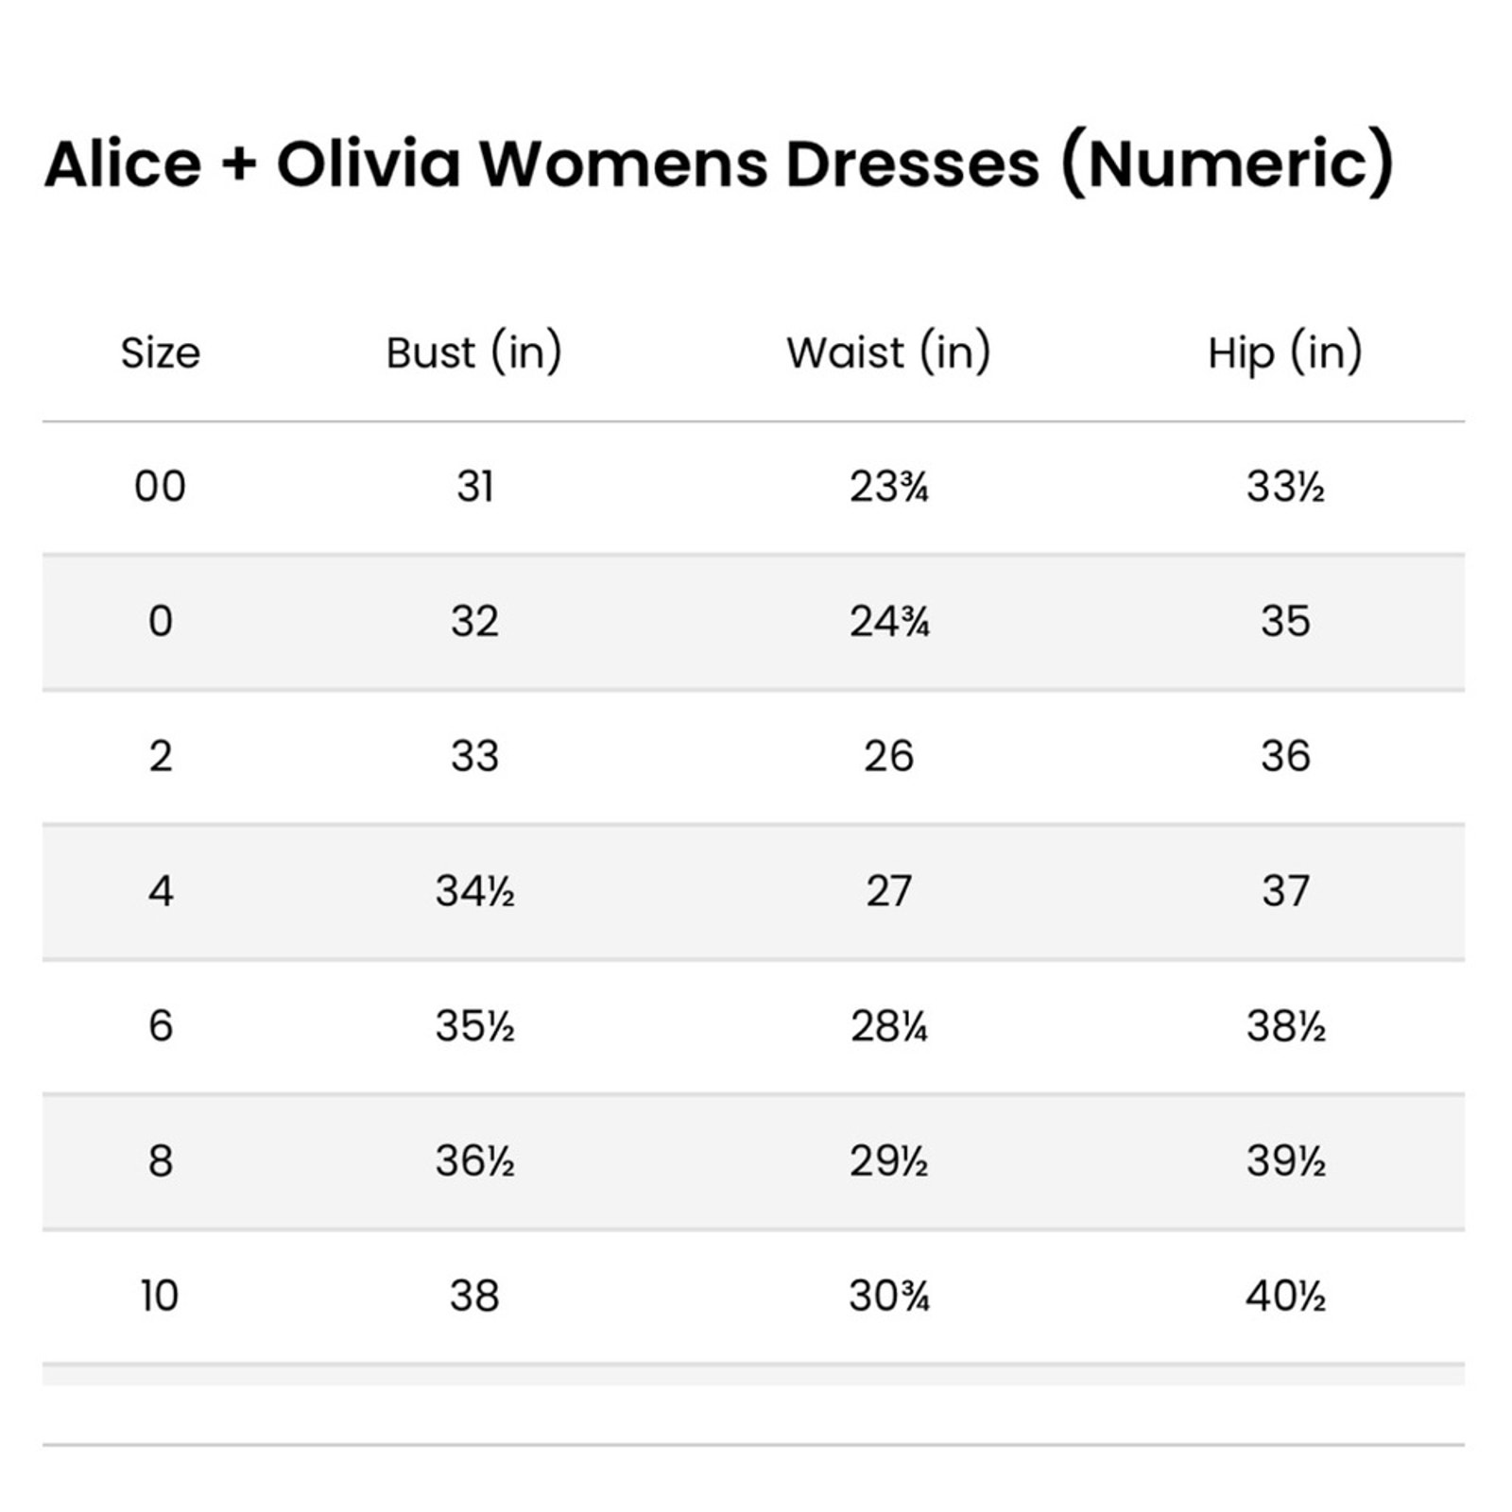The width and height of the screenshot is (1512, 1512).
Task: Select the 34½ bust value
Action: click(x=474, y=891)
